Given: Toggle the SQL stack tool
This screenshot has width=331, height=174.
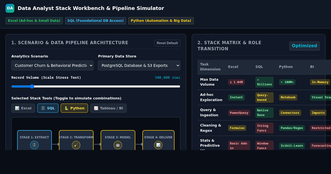Looking at the screenshot, I should 48,108.
